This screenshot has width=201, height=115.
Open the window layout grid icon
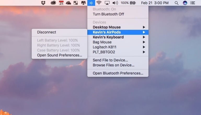pos(76,3)
